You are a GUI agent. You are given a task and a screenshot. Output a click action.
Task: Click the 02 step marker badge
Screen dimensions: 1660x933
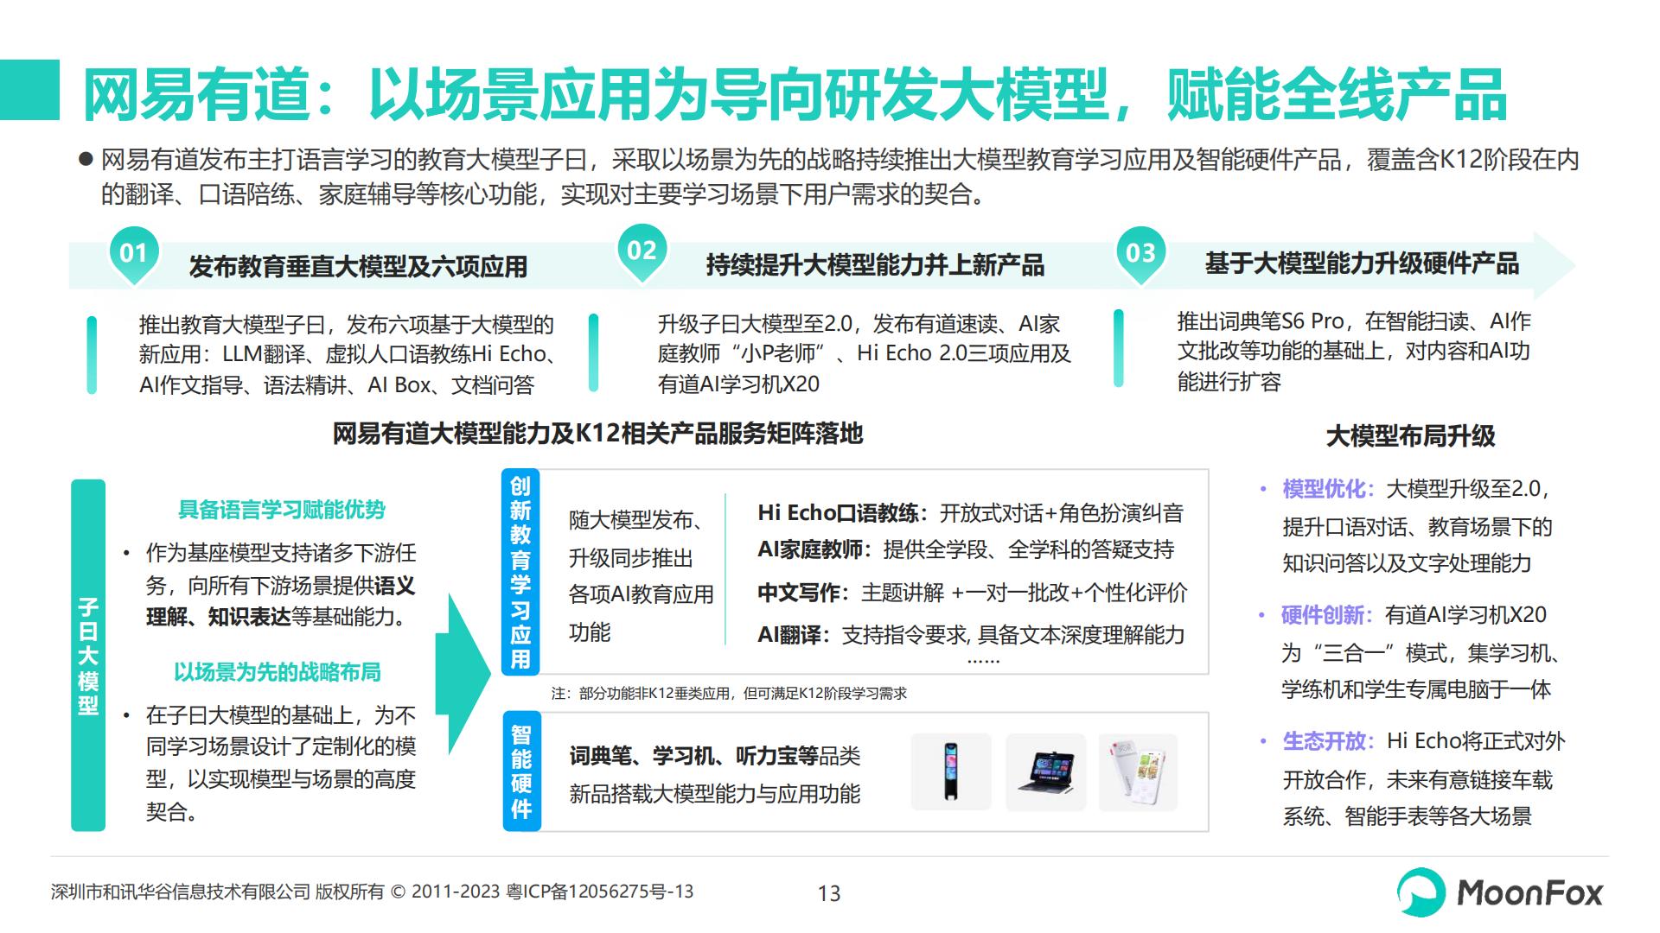(x=642, y=253)
